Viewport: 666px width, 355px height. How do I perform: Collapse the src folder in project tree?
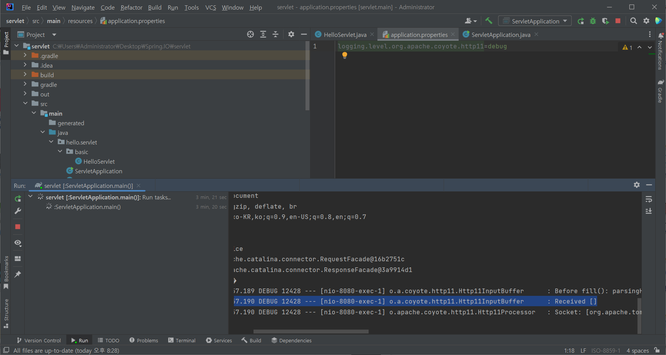click(25, 104)
